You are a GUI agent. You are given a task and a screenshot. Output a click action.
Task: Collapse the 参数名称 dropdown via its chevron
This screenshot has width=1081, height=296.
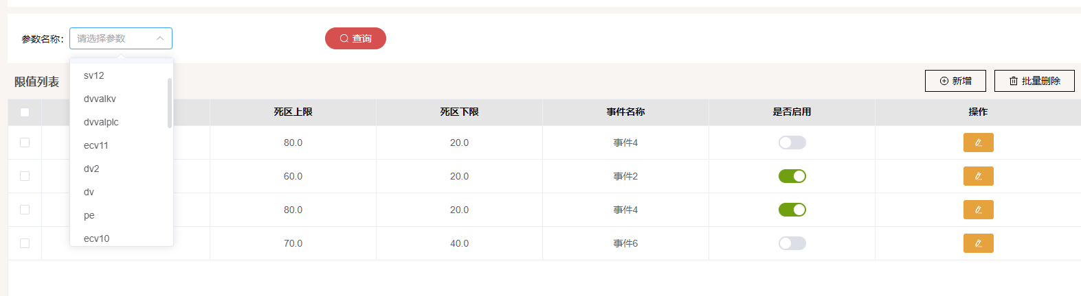[159, 38]
